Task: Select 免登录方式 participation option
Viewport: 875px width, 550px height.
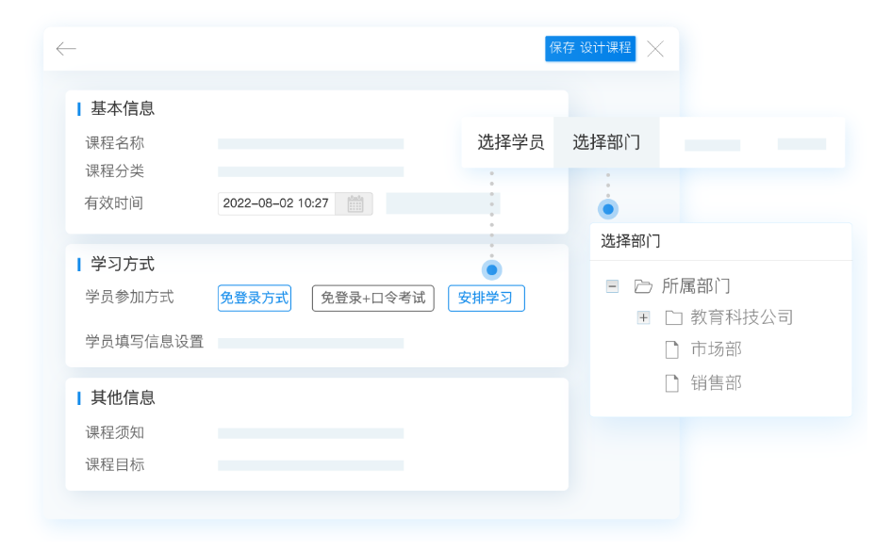Action: pos(254,298)
